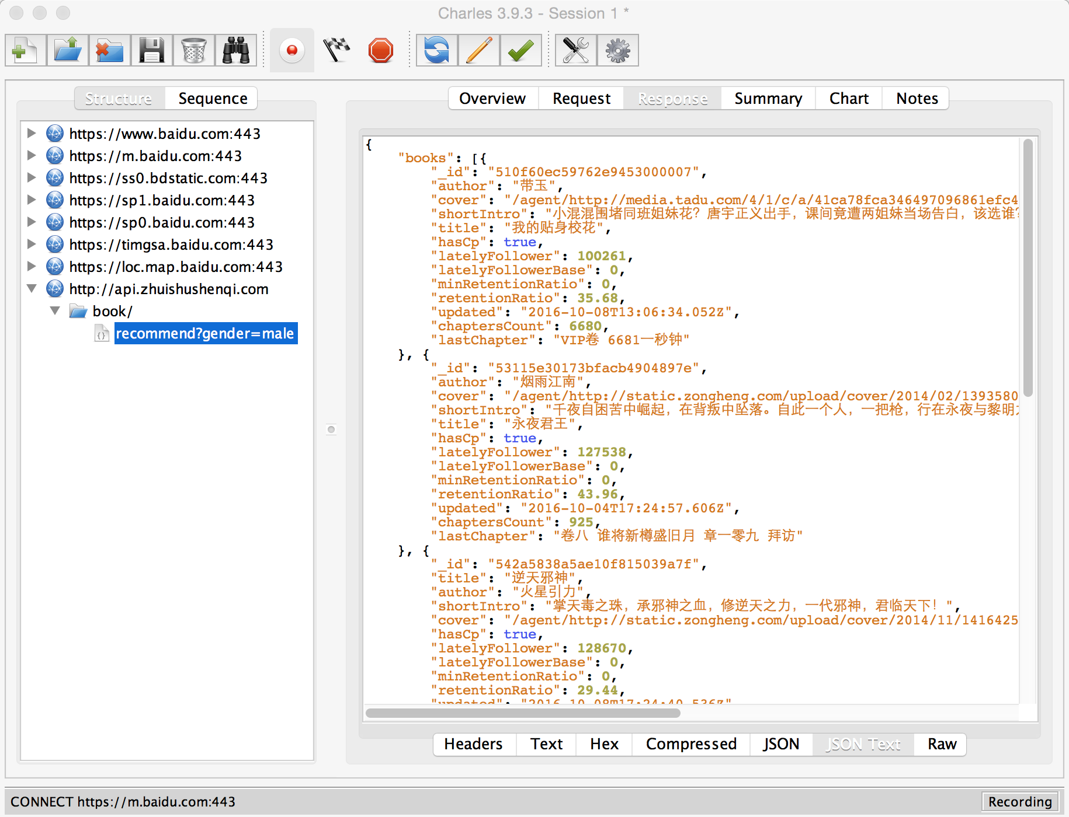
Task: Click the Save session floppy icon
Action: (152, 51)
